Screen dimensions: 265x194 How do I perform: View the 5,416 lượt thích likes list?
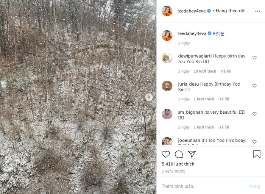point(178,164)
